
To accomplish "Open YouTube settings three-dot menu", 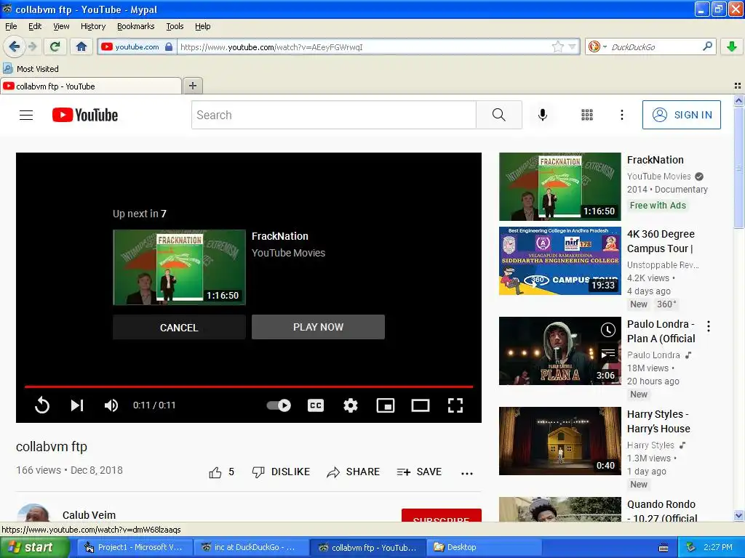I will pos(622,115).
